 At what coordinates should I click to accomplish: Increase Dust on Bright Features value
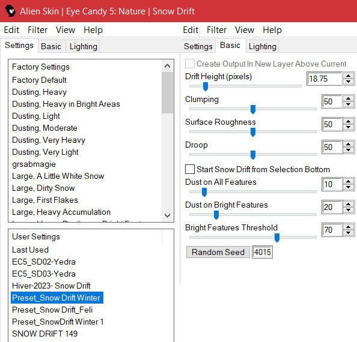[x=348, y=204]
